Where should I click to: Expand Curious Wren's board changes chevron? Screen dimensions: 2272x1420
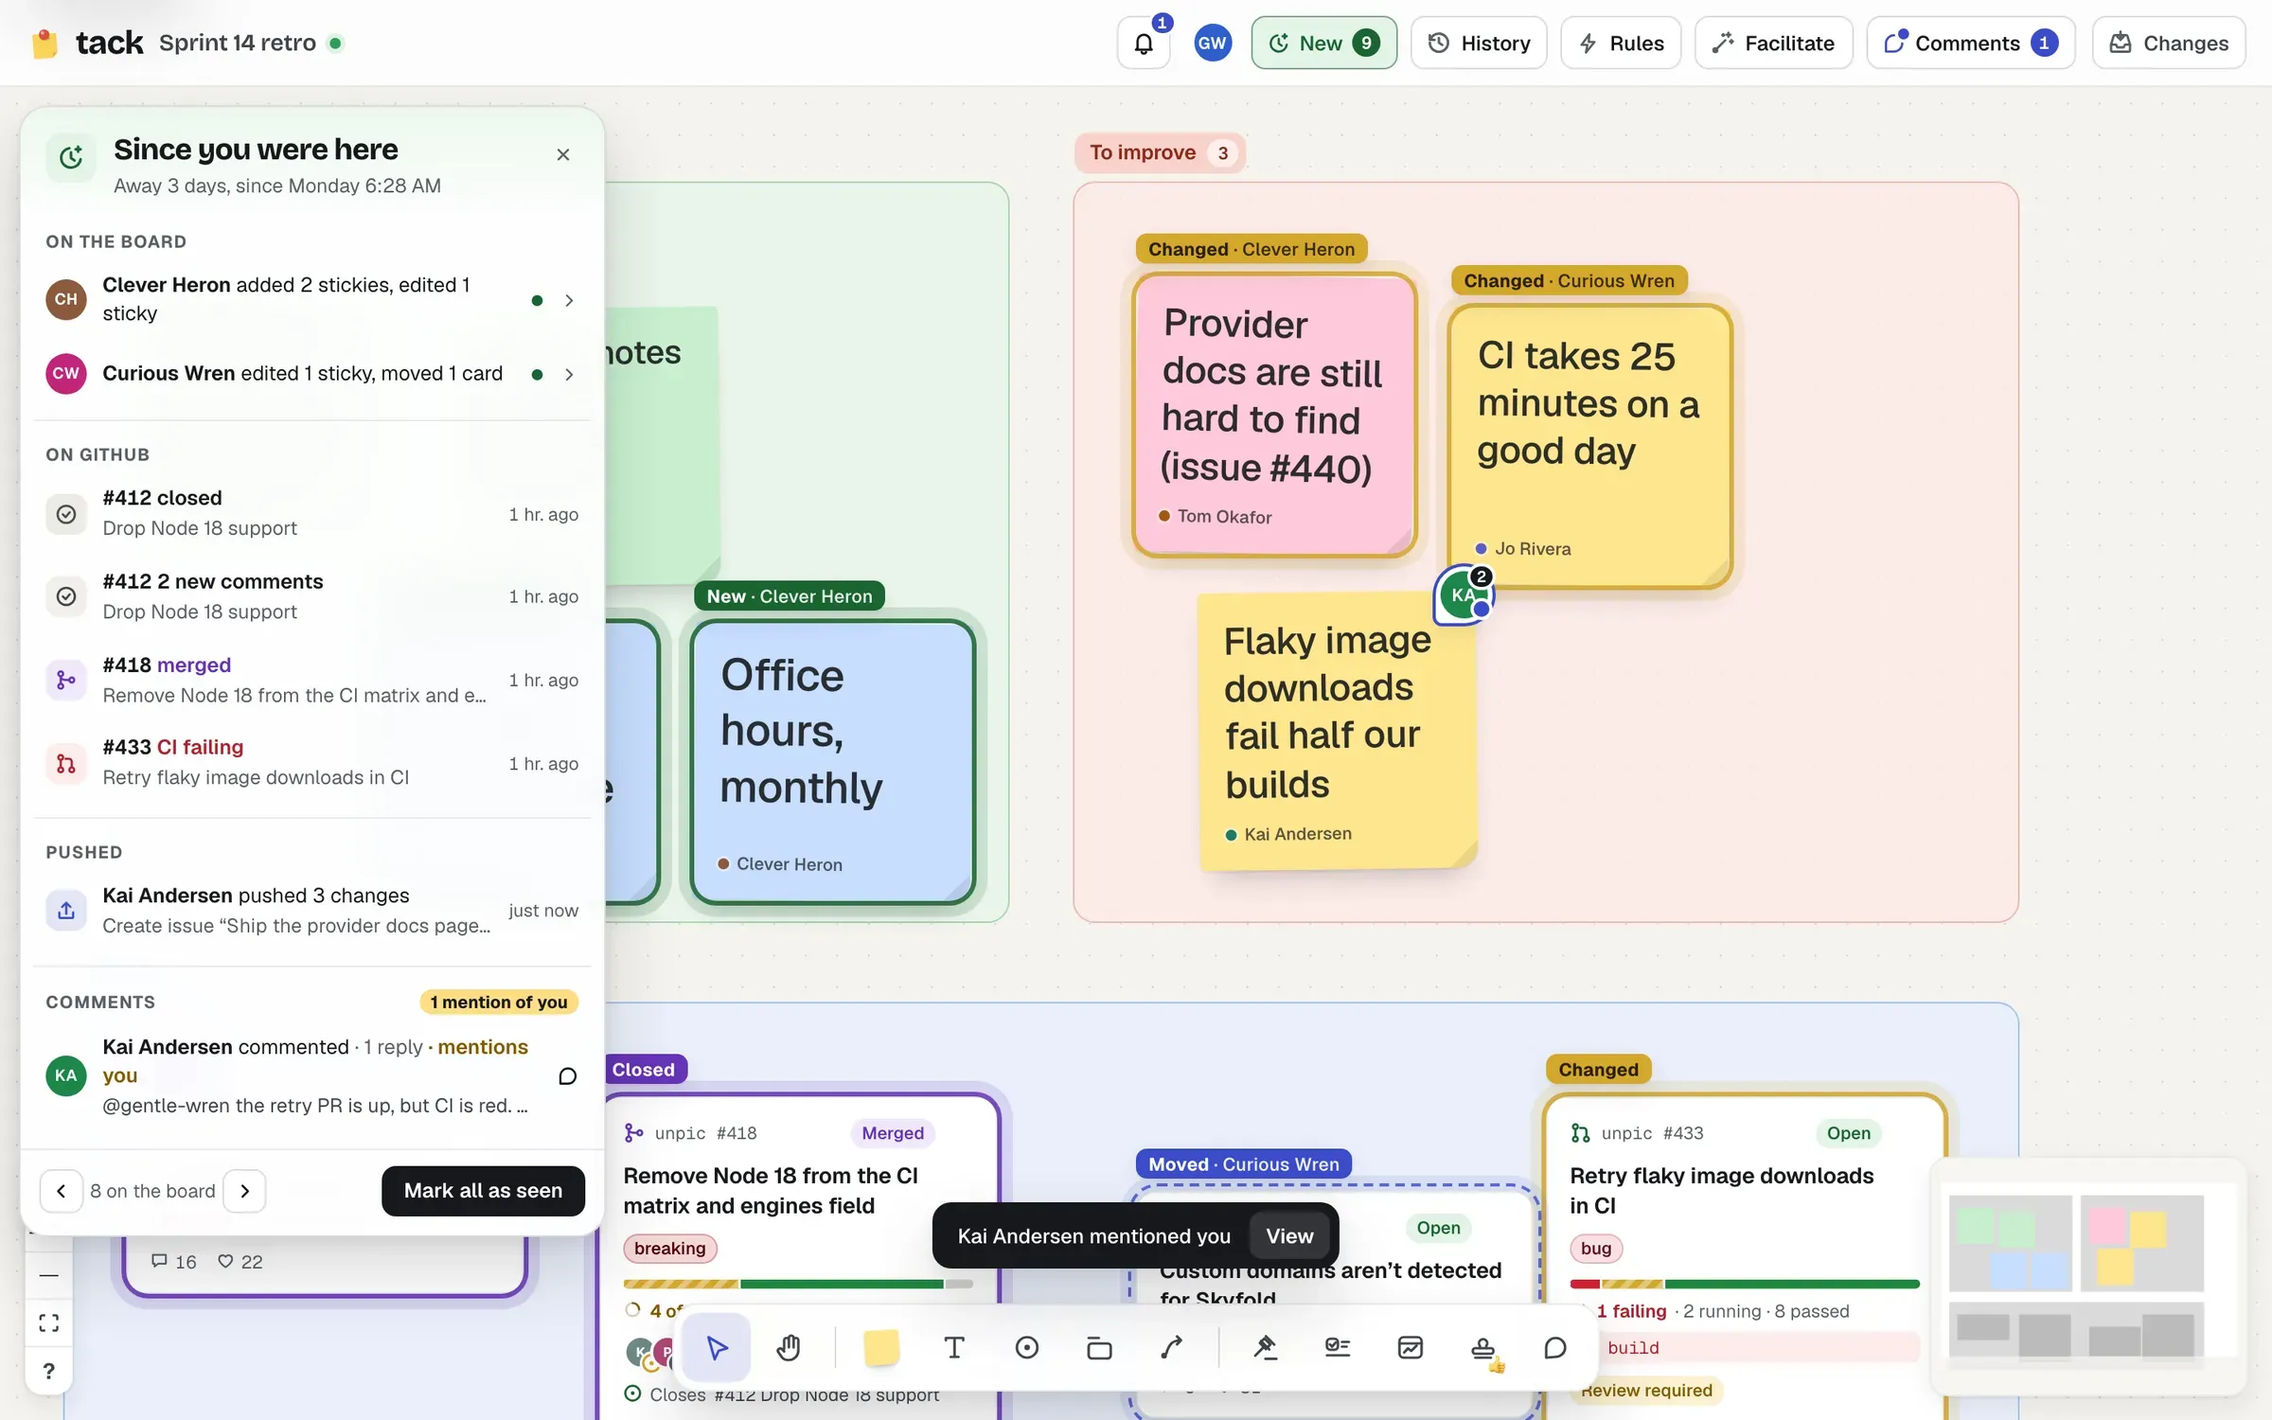(x=569, y=374)
